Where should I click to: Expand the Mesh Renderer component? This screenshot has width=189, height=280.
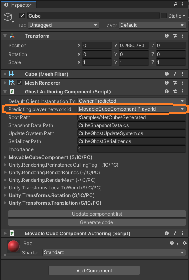pos(5,83)
